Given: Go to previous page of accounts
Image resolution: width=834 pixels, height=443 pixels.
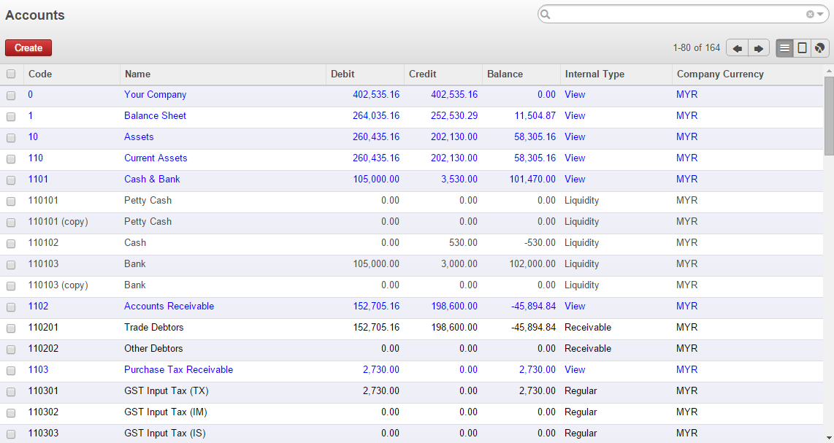Looking at the screenshot, I should (x=736, y=47).
